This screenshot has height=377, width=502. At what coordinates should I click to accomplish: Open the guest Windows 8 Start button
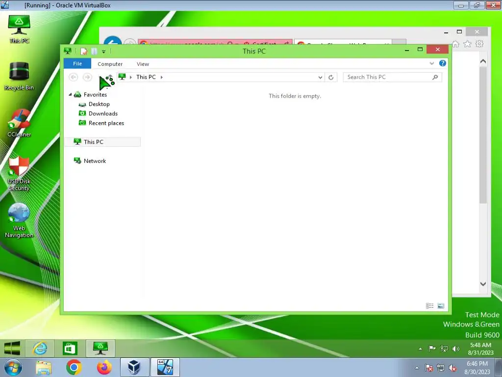pos(12,348)
